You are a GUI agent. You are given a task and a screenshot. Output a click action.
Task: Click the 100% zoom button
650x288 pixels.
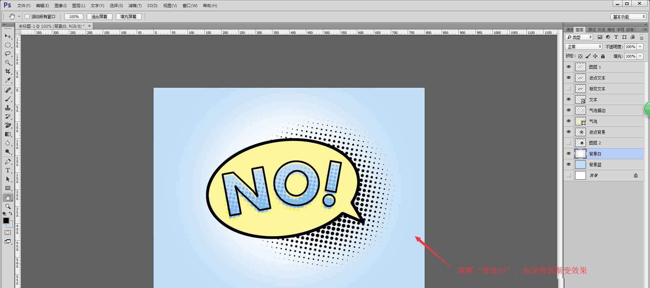point(74,17)
